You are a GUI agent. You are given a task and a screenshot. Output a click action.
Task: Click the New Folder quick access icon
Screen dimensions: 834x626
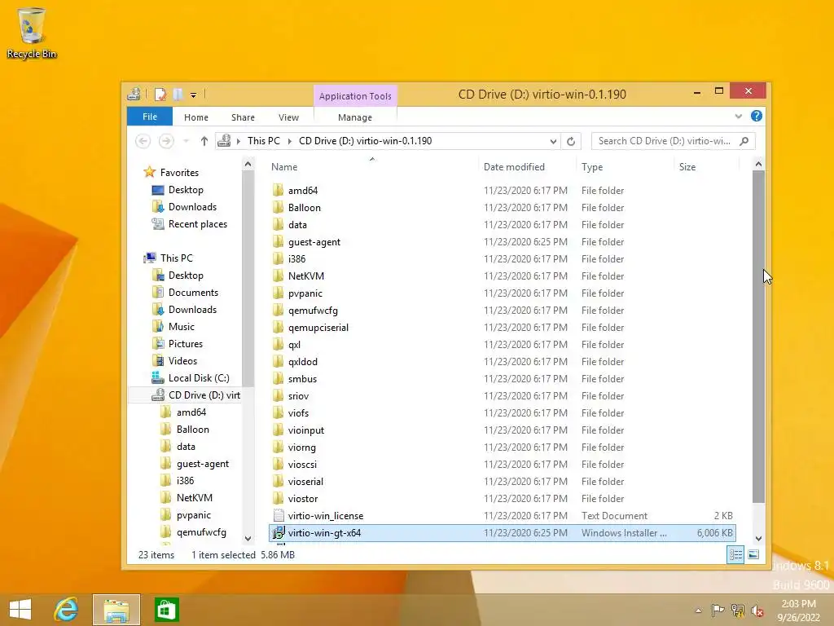click(178, 95)
